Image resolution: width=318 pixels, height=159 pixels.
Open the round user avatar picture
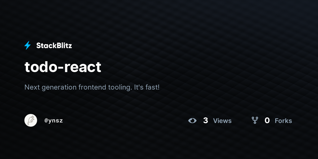click(x=31, y=120)
